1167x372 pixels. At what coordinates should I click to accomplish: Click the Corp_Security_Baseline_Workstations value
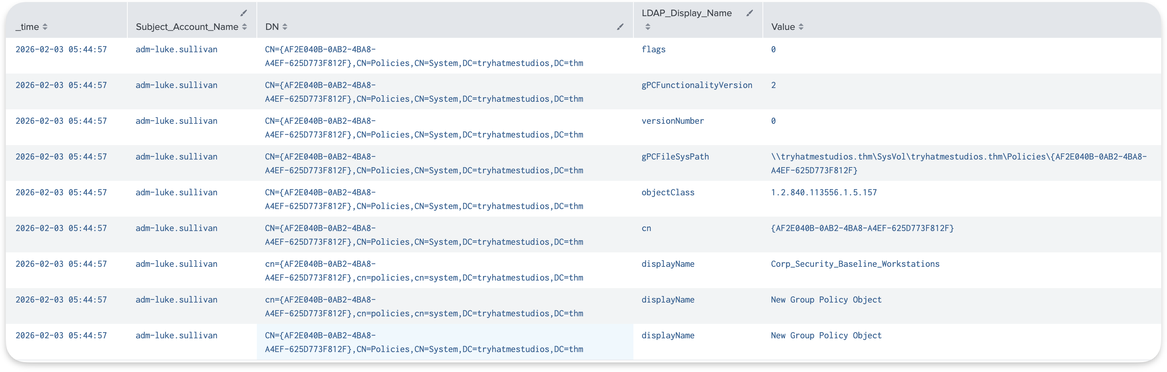click(855, 264)
